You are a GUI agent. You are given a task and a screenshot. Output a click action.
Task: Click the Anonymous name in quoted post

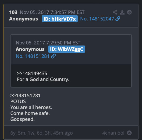30,49
